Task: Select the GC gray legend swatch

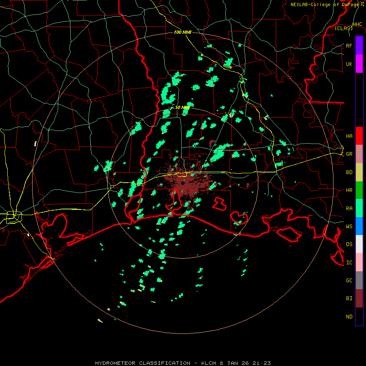Action: [359, 280]
